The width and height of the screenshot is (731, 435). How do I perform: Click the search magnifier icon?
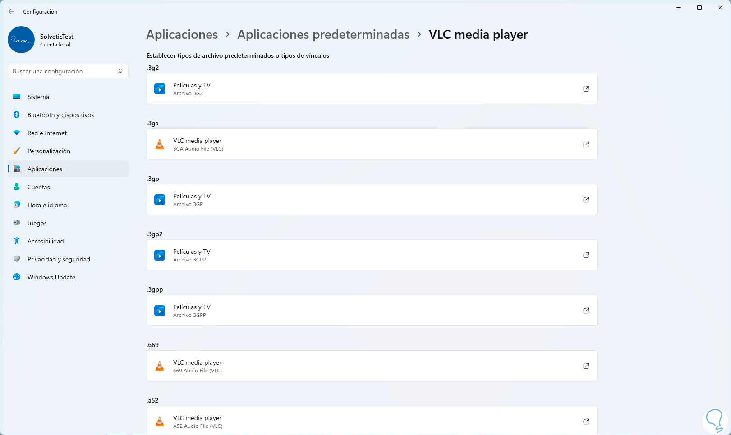[x=120, y=71]
